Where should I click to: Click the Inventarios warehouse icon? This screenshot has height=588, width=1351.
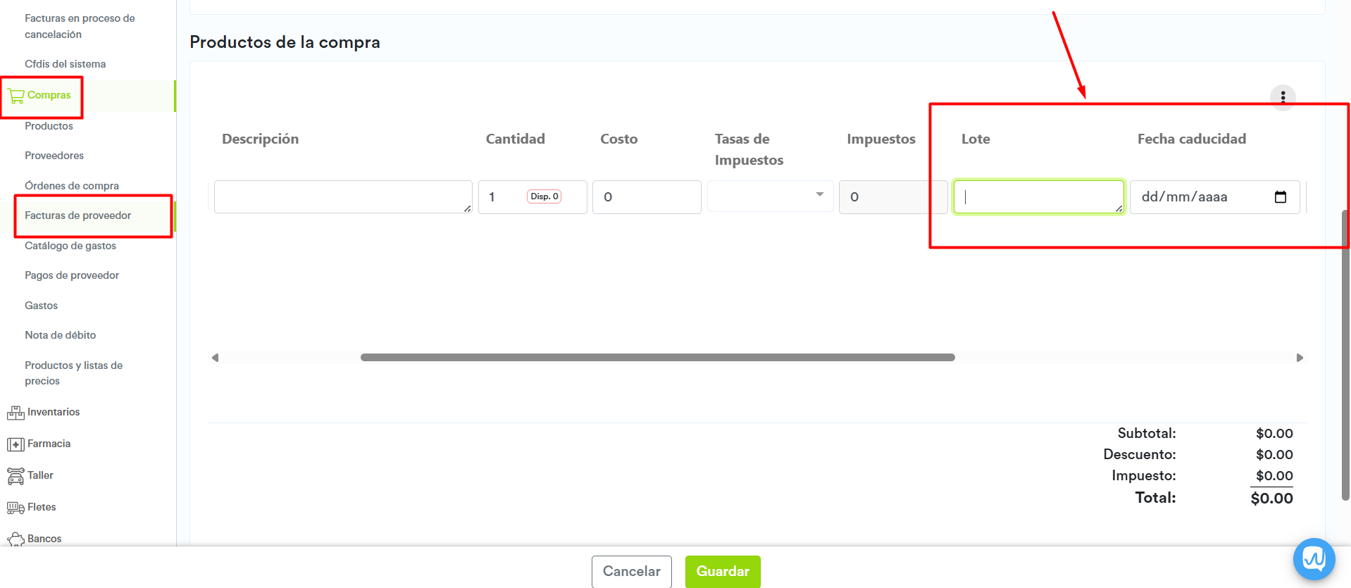coord(15,413)
